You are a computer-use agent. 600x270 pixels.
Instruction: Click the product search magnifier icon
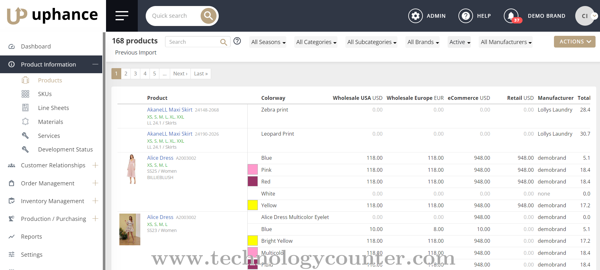point(224,42)
